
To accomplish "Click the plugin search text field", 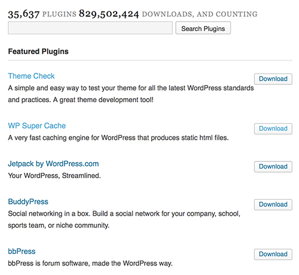I will (90, 28).
